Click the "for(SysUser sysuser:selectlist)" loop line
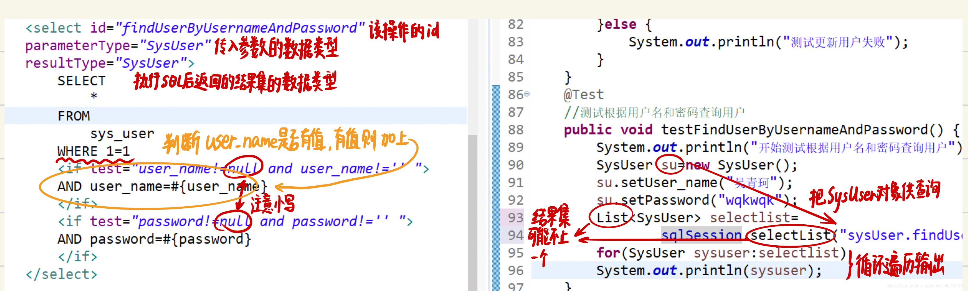968x291 pixels. [x=721, y=253]
